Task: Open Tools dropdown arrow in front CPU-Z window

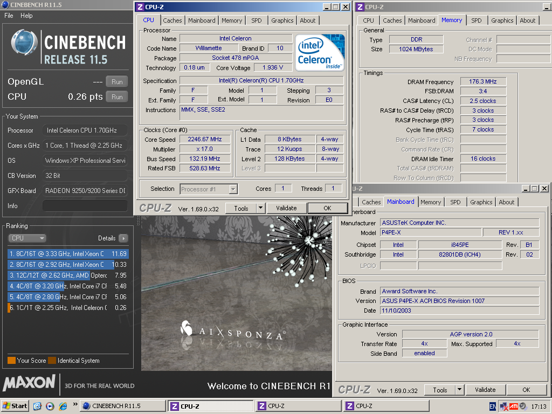Action: pos(260,209)
